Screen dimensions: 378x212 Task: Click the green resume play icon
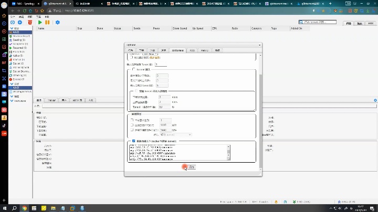(40, 23)
